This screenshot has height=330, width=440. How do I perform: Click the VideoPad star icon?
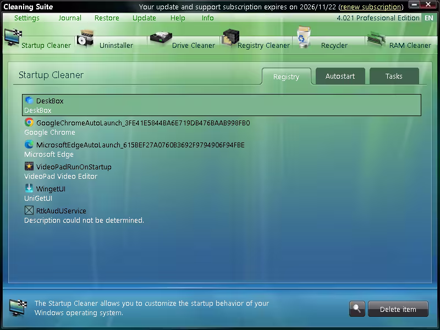pyautogui.click(x=29, y=166)
